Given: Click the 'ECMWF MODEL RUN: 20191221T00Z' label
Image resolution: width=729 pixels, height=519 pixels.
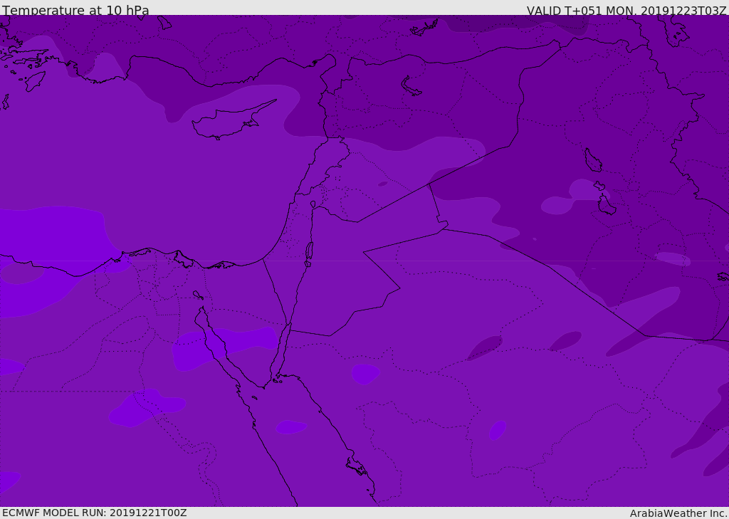Looking at the screenshot, I should 95,513.
